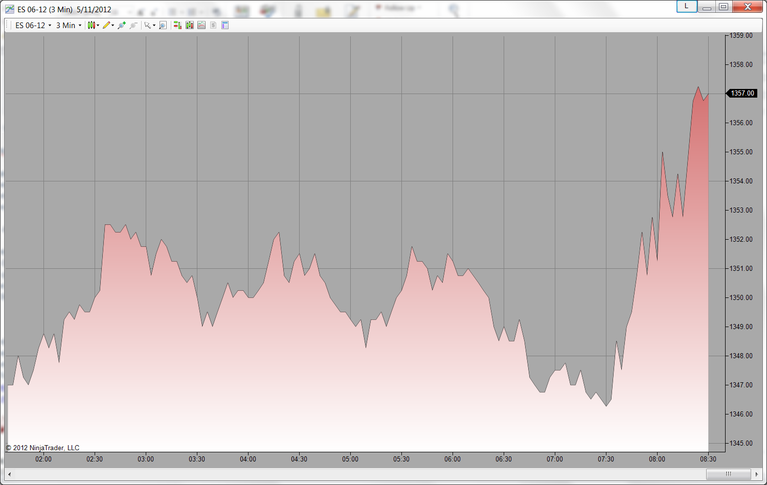The width and height of the screenshot is (767, 485).
Task: Toggle the dimmed zoom-out magnifier
Action: point(133,25)
